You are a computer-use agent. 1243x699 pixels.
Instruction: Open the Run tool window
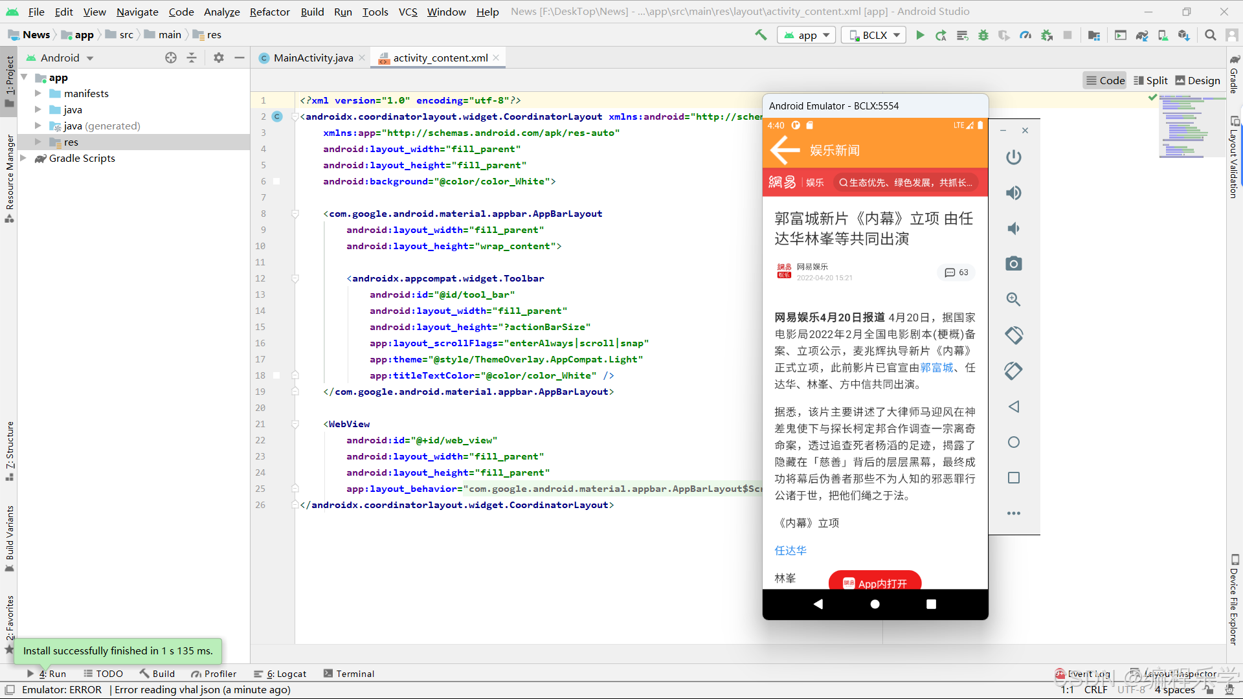click(46, 674)
